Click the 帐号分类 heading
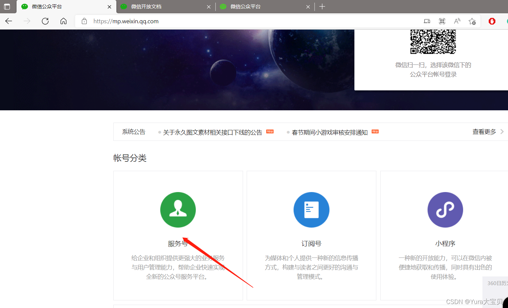The image size is (508, 308). [x=130, y=158]
